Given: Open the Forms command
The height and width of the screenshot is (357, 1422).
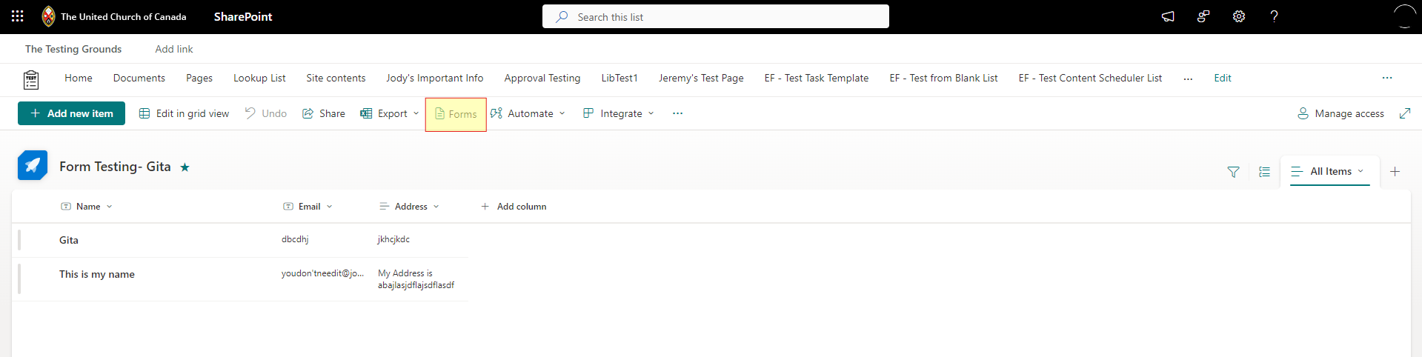Looking at the screenshot, I should point(456,114).
